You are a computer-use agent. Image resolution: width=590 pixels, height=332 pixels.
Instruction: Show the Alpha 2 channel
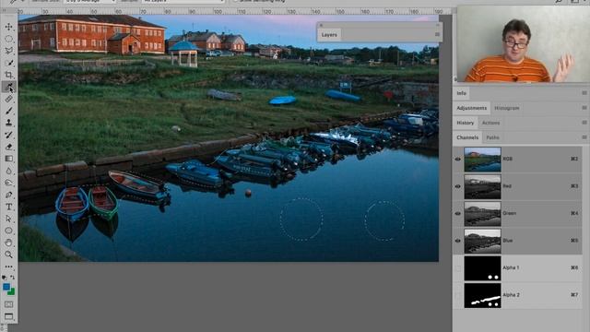pyautogui.click(x=458, y=295)
